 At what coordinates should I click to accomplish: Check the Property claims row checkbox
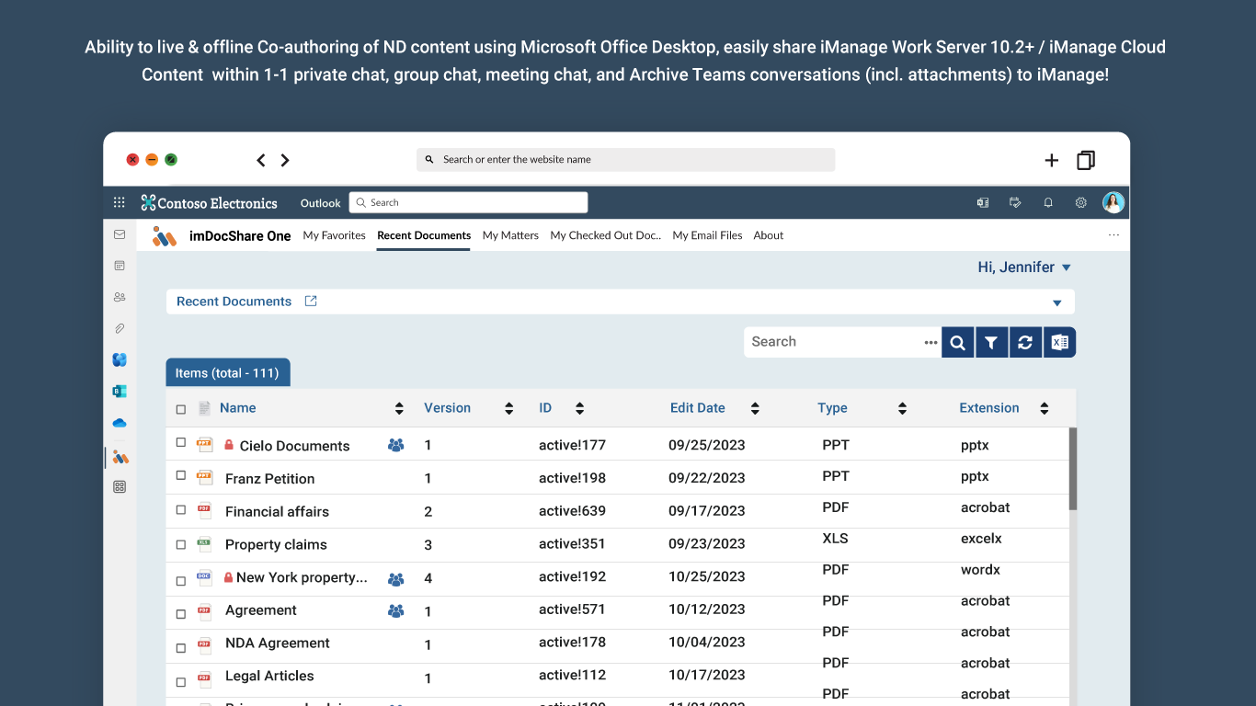(x=181, y=544)
